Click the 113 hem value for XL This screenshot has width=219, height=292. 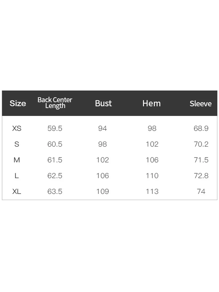pos(152,192)
